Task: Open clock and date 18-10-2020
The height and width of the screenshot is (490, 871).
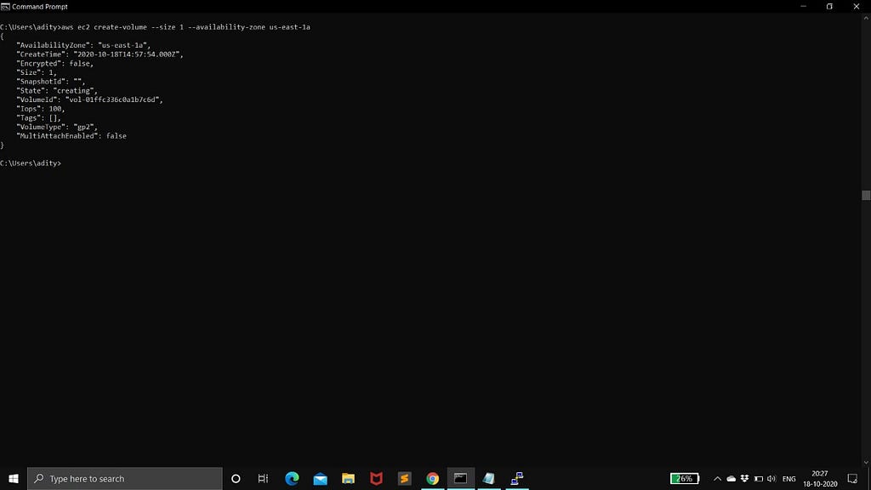Action: point(820,478)
